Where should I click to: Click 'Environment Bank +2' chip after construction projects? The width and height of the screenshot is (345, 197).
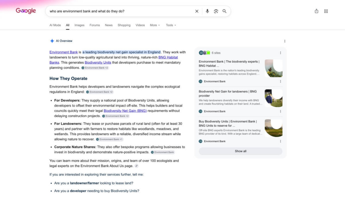click(x=116, y=116)
